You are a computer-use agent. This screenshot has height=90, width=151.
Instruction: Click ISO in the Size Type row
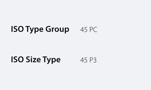tap(17, 59)
